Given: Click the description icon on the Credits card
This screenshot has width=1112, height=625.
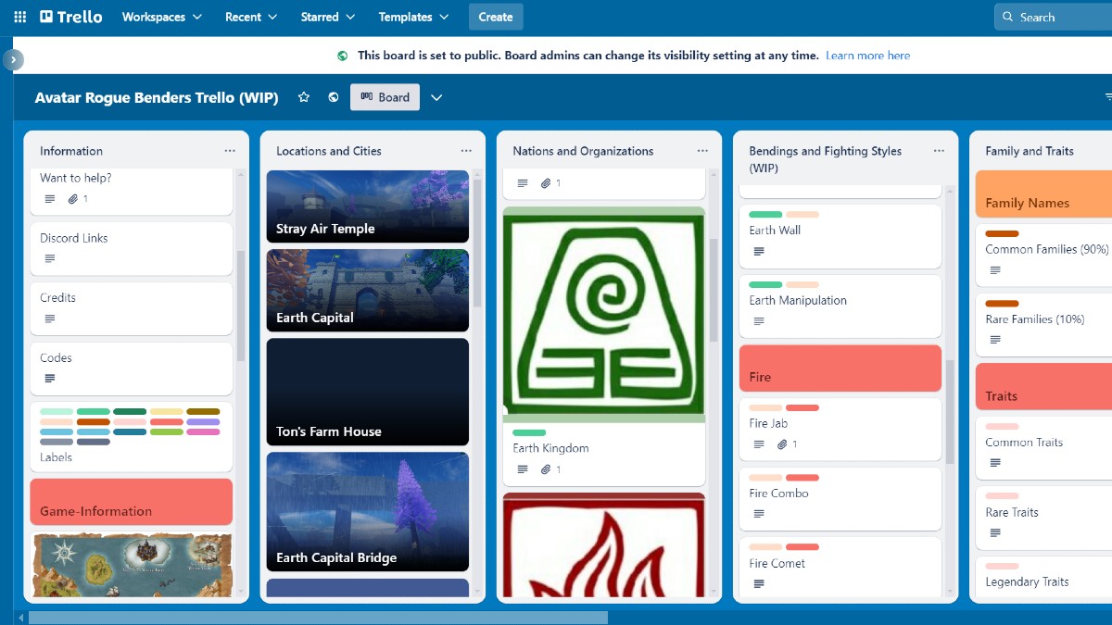Looking at the screenshot, I should pos(48,319).
